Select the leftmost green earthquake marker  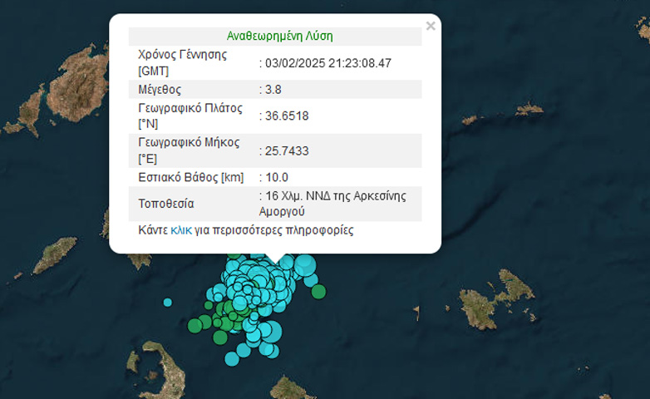pos(195,325)
